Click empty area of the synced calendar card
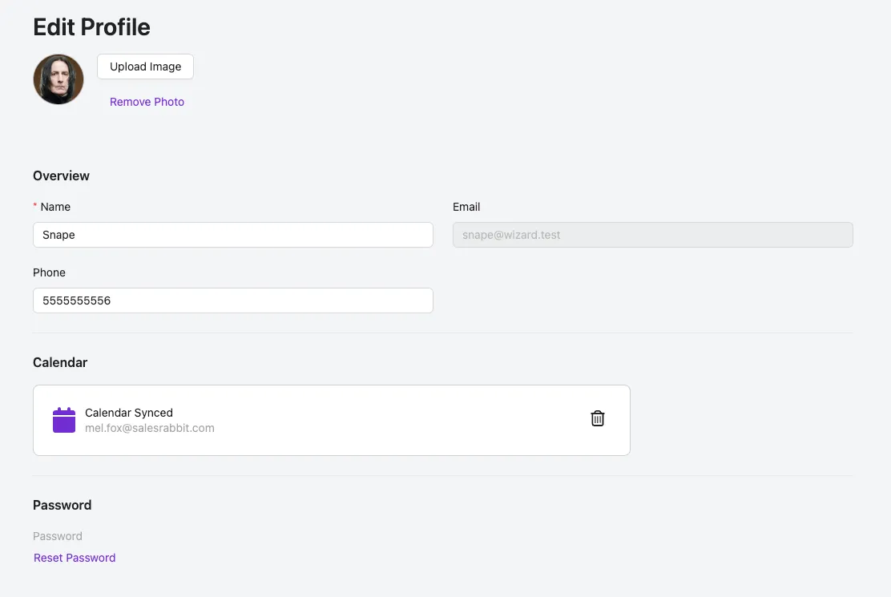Screen dimensions: 891x597 (401, 420)
